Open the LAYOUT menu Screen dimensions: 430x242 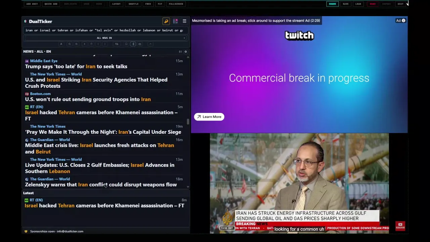[116, 4]
